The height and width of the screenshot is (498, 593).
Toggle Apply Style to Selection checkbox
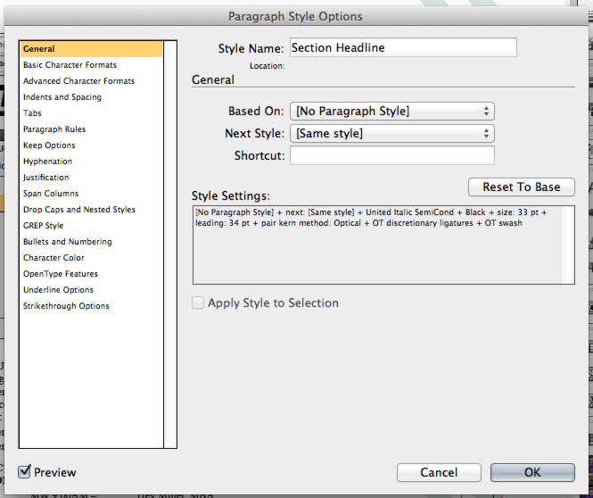(x=198, y=303)
